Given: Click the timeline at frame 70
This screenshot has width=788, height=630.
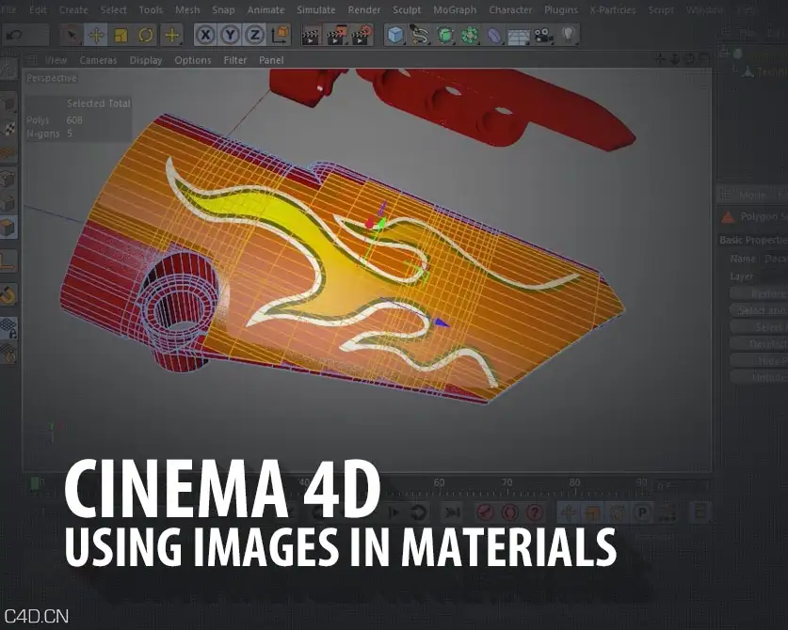Looking at the screenshot, I should click(507, 483).
